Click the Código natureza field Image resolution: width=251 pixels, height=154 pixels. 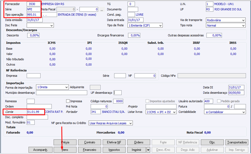(x=118, y=101)
